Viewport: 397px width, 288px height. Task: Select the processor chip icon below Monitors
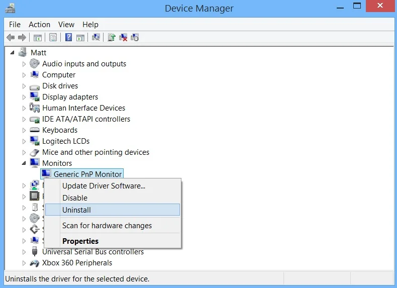tap(35, 196)
